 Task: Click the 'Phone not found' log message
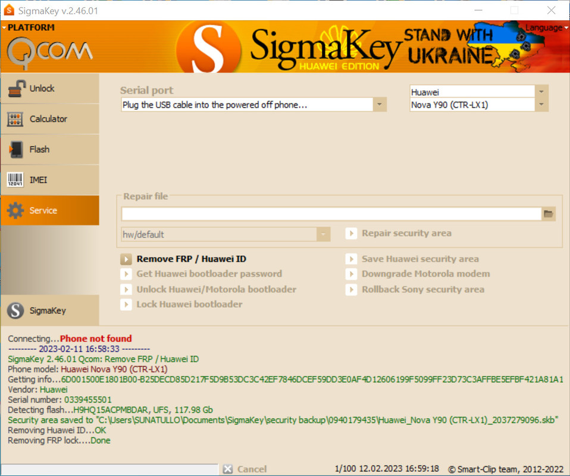(96, 339)
